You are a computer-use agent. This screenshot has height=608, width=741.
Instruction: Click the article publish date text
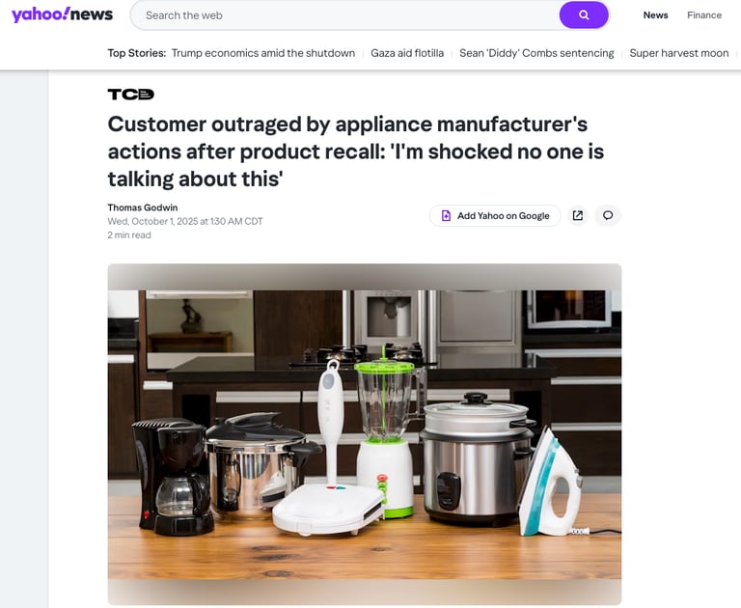pyautogui.click(x=185, y=221)
